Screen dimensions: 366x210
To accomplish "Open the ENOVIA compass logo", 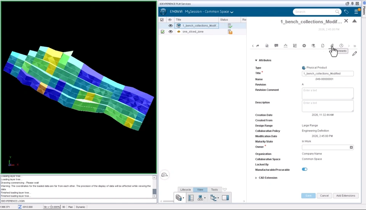I will pos(163,12).
